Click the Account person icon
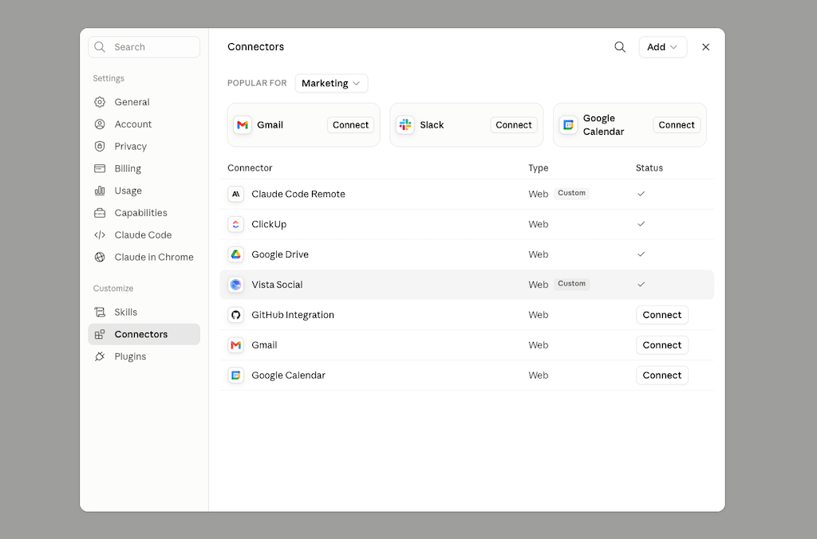Viewport: 817px width, 539px height. 100,124
